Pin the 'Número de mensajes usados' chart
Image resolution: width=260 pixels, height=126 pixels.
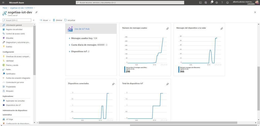click(167, 29)
